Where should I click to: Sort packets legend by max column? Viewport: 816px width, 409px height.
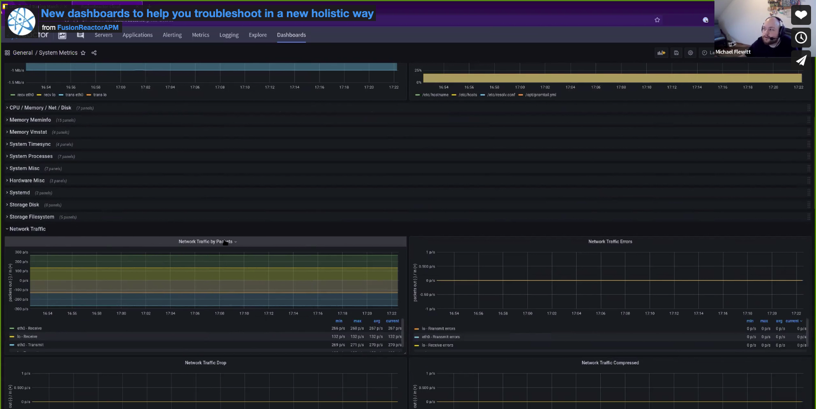pyautogui.click(x=358, y=321)
